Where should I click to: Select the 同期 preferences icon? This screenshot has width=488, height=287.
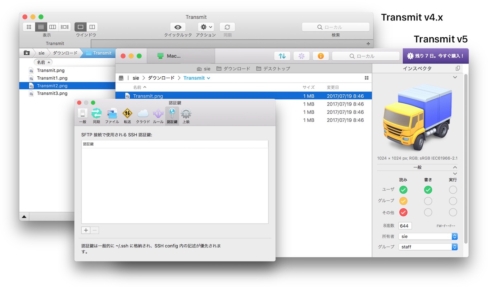pyautogui.click(x=97, y=114)
